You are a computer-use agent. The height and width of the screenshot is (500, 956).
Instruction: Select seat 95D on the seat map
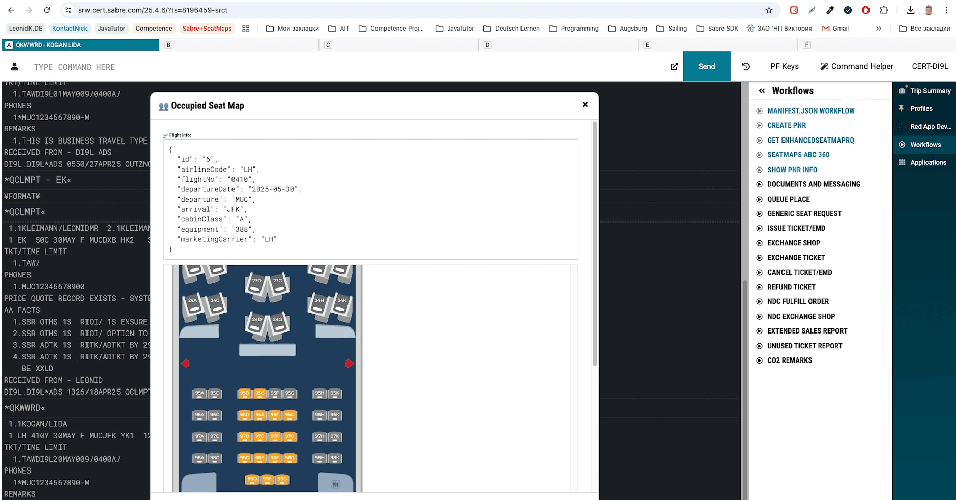(x=245, y=393)
